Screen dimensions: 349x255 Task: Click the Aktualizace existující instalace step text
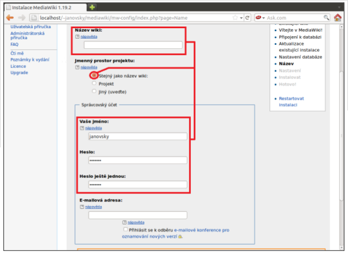click(299, 47)
